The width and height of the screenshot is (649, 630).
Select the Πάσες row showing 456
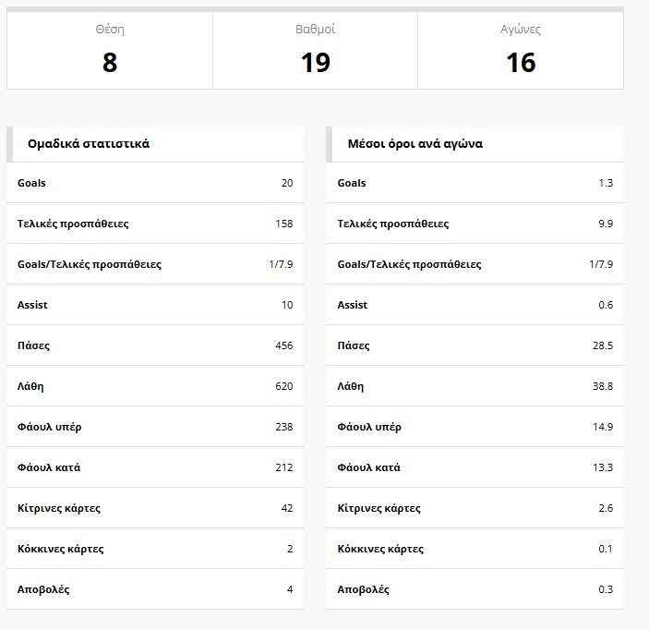(155, 345)
